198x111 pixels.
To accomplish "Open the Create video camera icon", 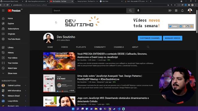I will [x=170, y=10].
